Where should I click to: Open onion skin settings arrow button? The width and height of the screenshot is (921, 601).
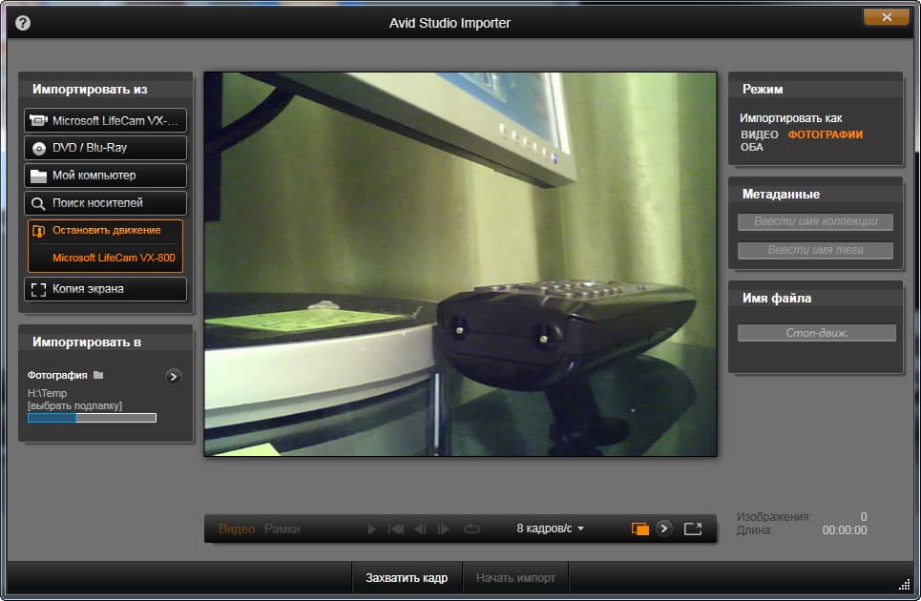tap(663, 528)
